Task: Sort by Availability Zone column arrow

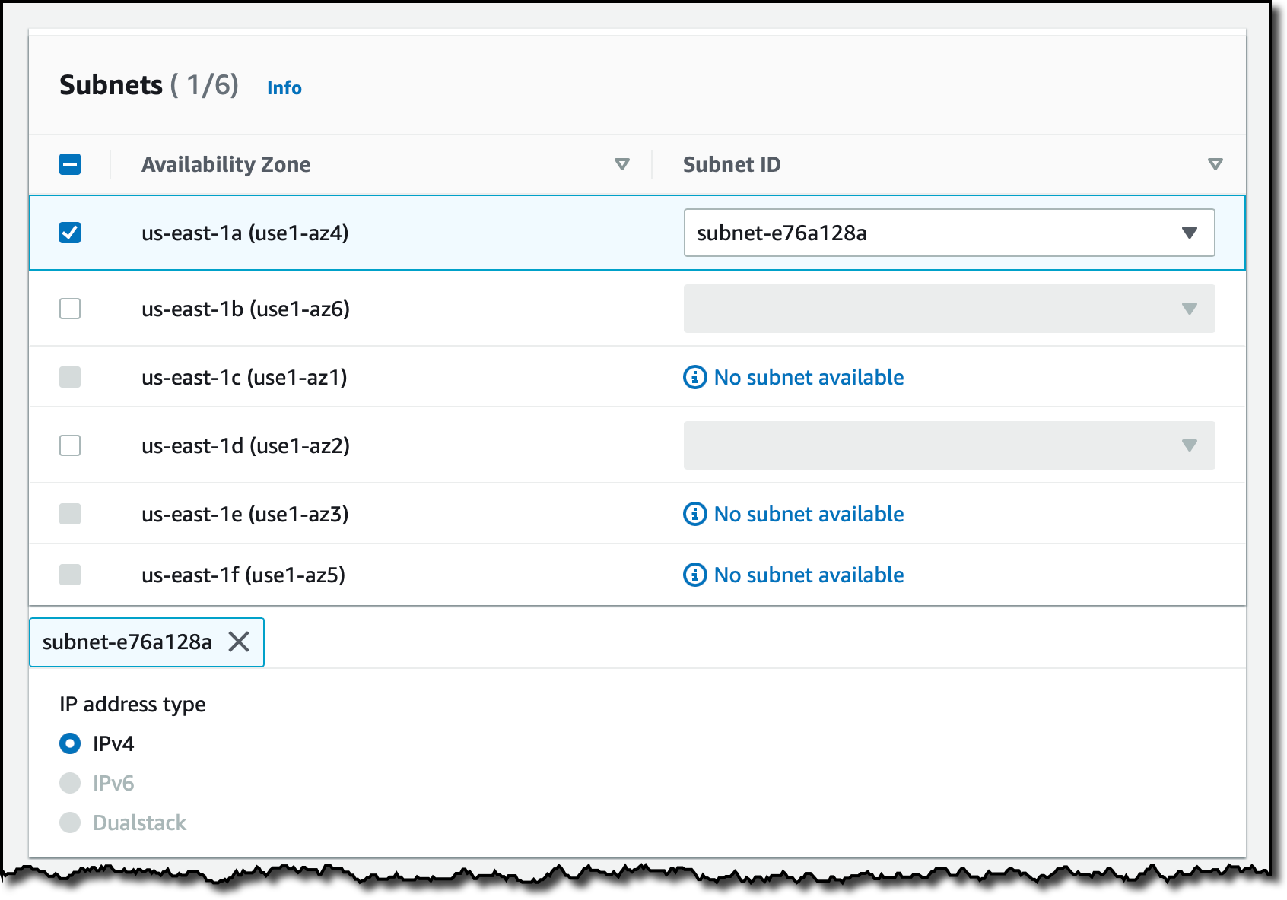Action: (622, 164)
